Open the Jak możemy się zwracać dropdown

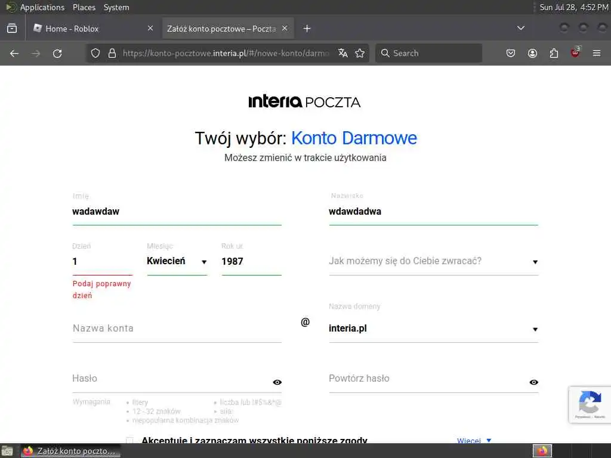point(434,261)
